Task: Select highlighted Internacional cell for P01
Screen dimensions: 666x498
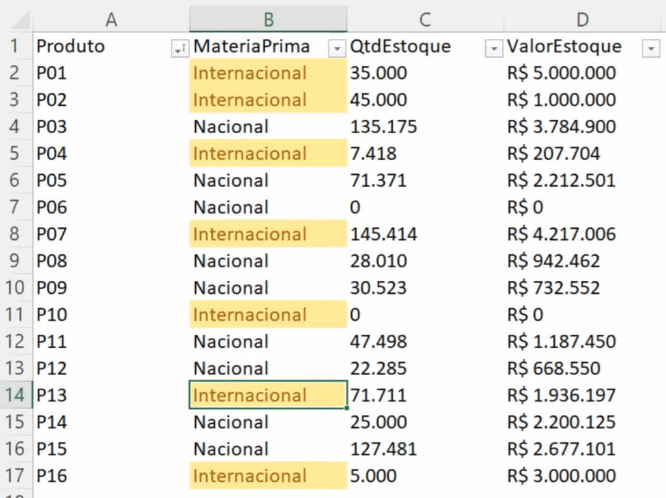Action: [x=269, y=73]
